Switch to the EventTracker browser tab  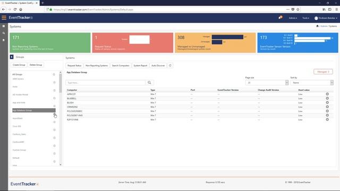pyautogui.click(x=20, y=3)
